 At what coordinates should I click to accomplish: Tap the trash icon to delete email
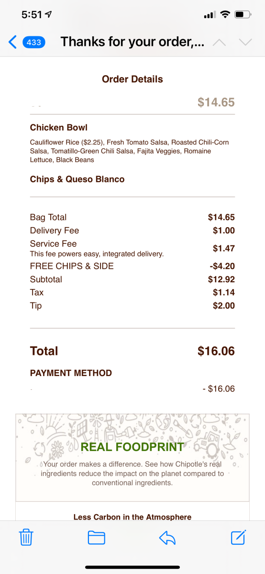click(25, 538)
